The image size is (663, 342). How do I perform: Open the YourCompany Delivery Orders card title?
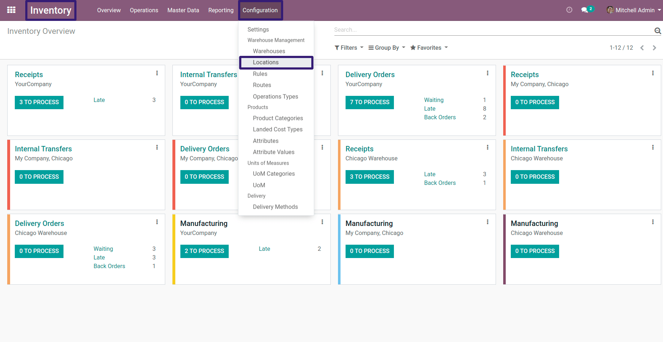[370, 75]
